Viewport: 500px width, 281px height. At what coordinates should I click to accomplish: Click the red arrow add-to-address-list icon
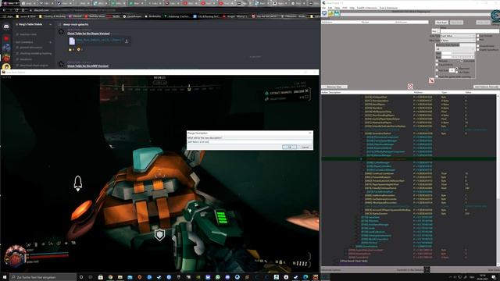tap(431, 80)
